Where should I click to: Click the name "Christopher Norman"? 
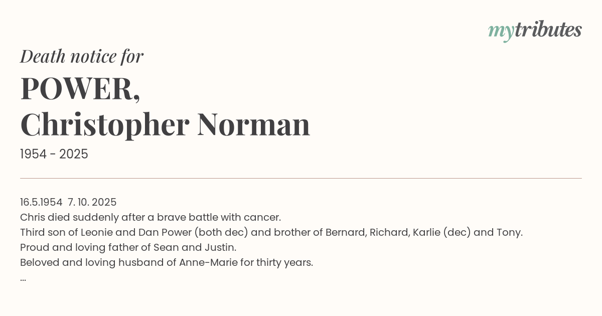(165, 124)
